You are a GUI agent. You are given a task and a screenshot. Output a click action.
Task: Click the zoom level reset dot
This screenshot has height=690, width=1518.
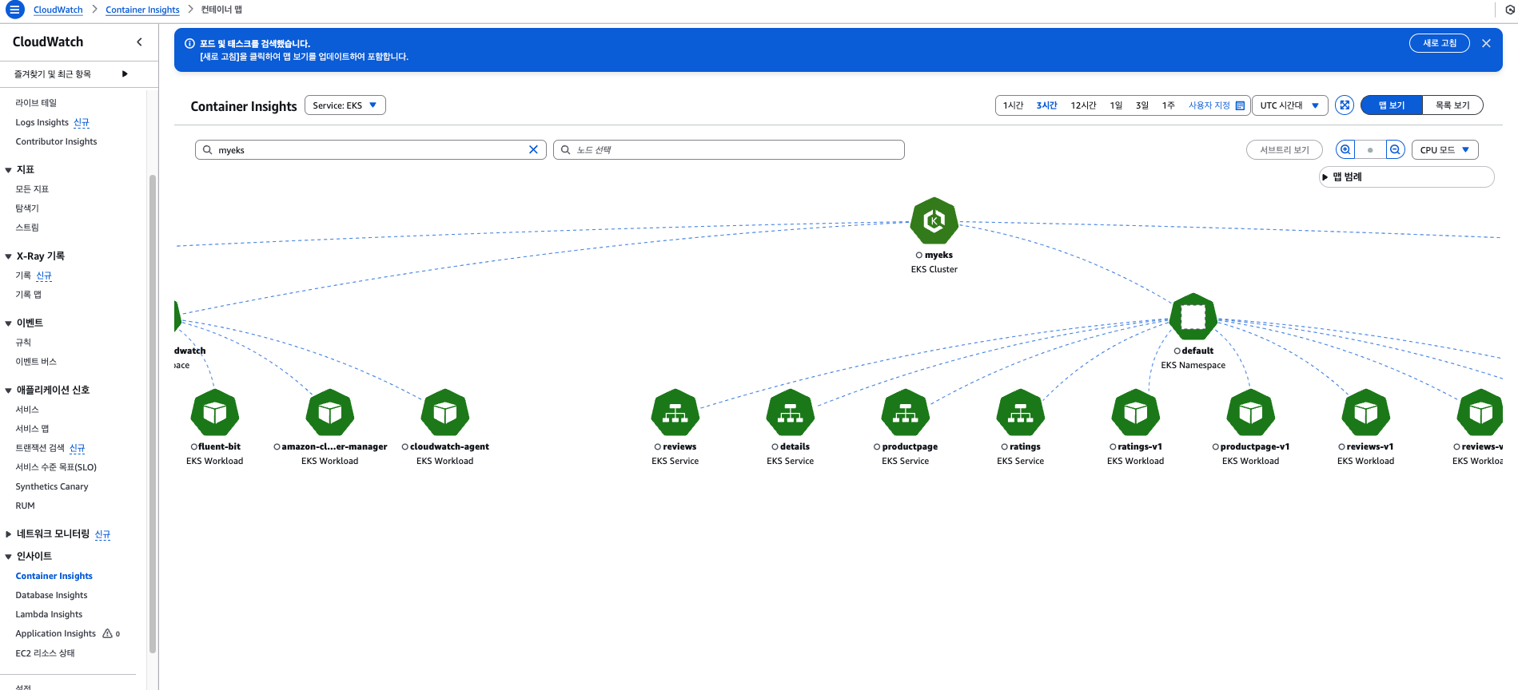(1370, 149)
